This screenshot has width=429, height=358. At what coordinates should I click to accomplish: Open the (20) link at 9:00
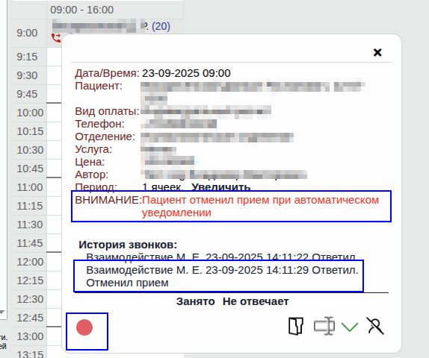pos(161,26)
